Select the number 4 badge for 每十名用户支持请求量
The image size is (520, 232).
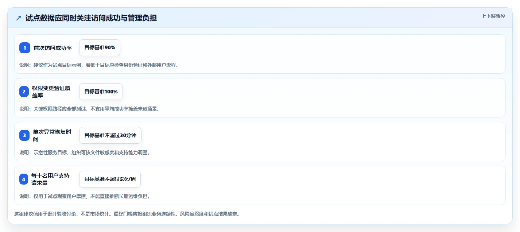24,179
